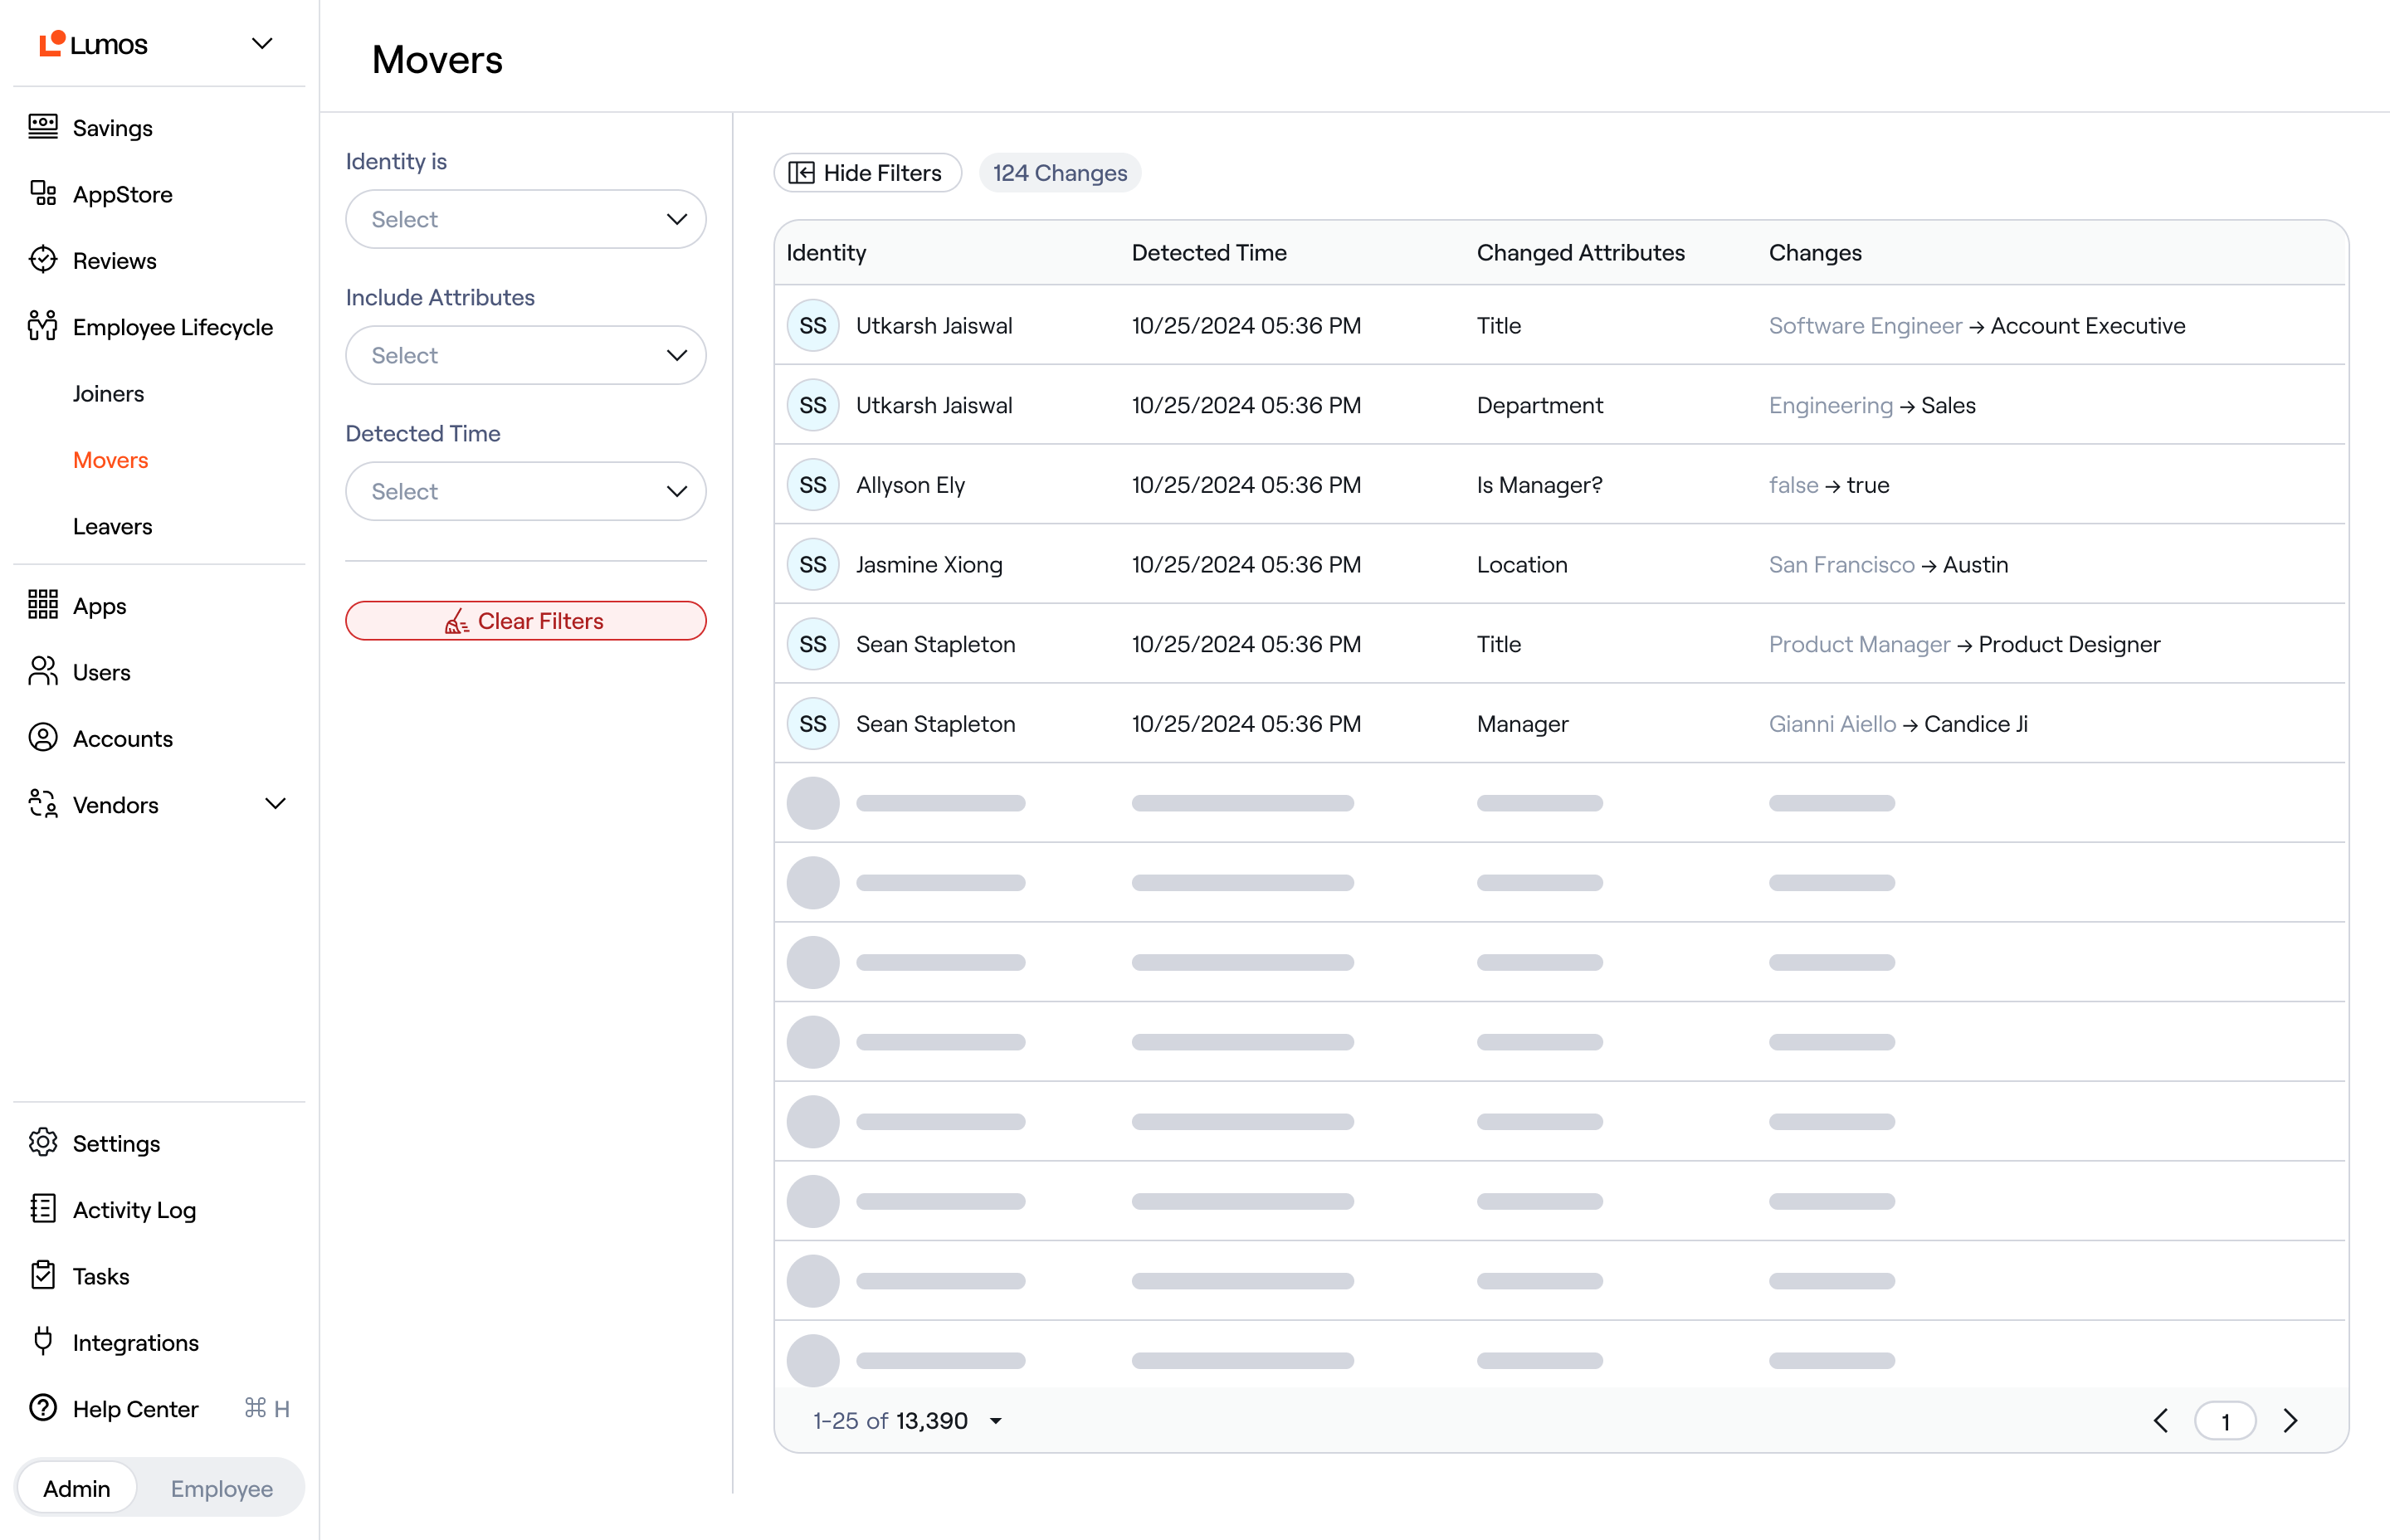Open the AppStore sidebar icon
2390x1540 pixels.
click(x=43, y=193)
